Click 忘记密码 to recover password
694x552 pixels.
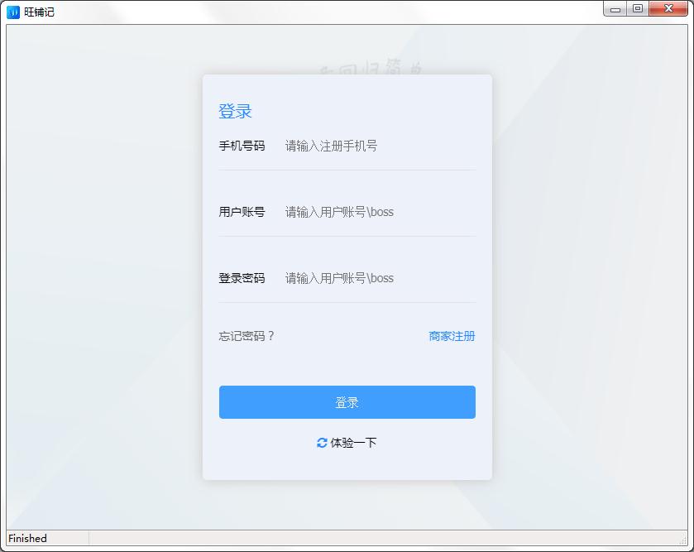click(245, 336)
